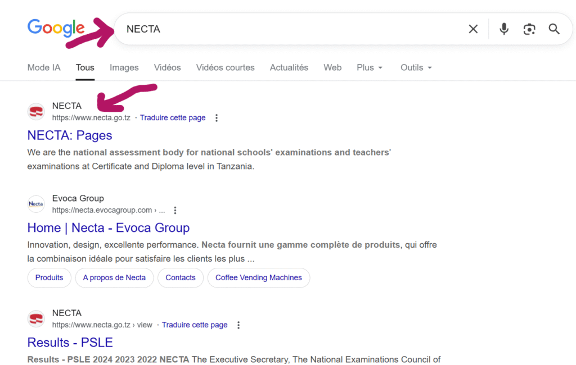Click the Coffee Vending Machines chip

(258, 277)
